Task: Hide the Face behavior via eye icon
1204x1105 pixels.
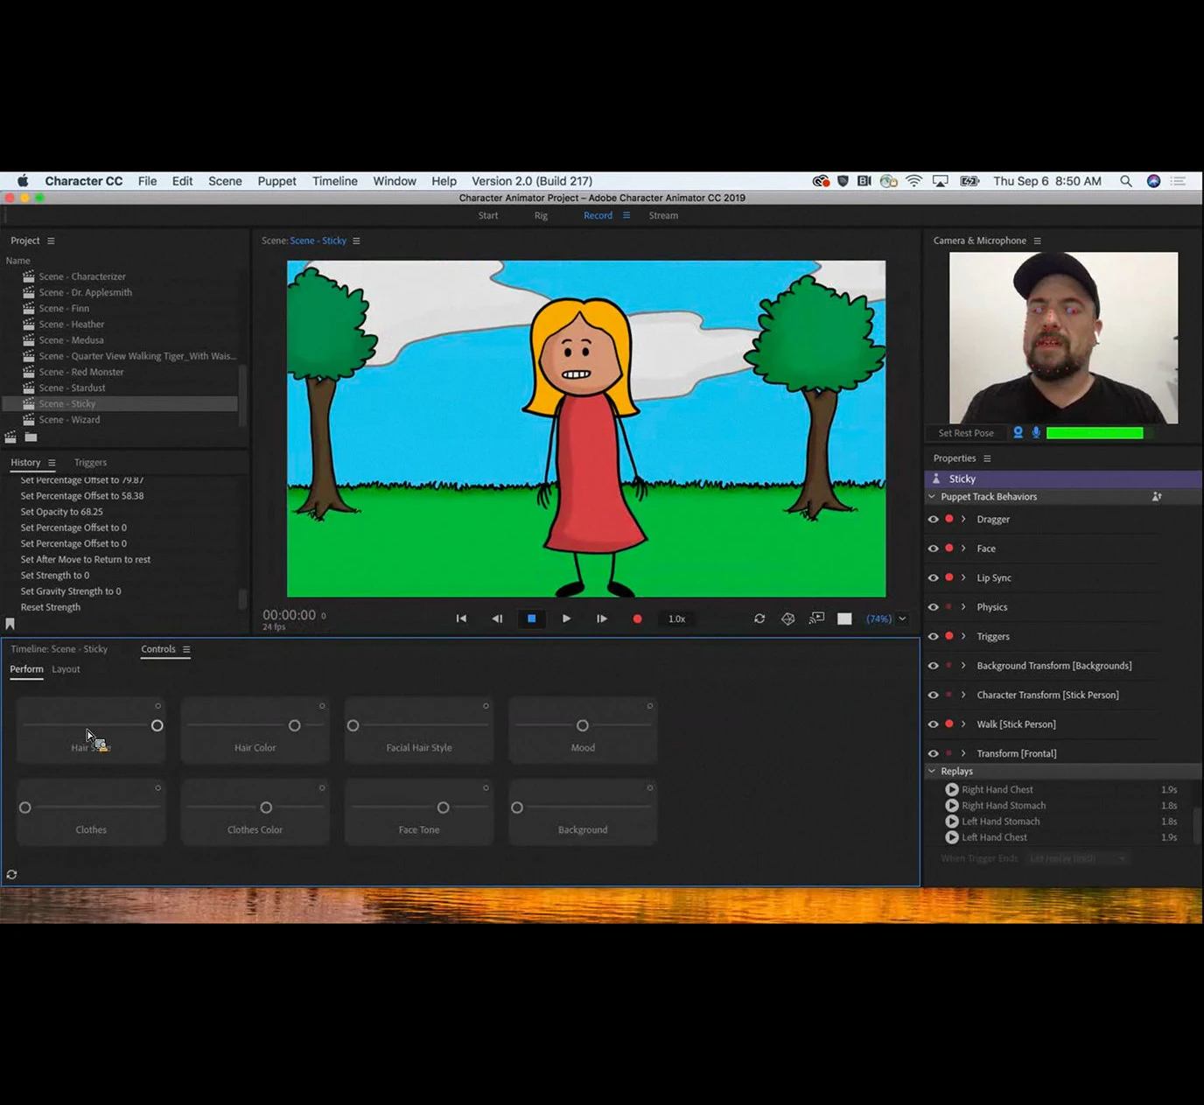Action: click(934, 549)
